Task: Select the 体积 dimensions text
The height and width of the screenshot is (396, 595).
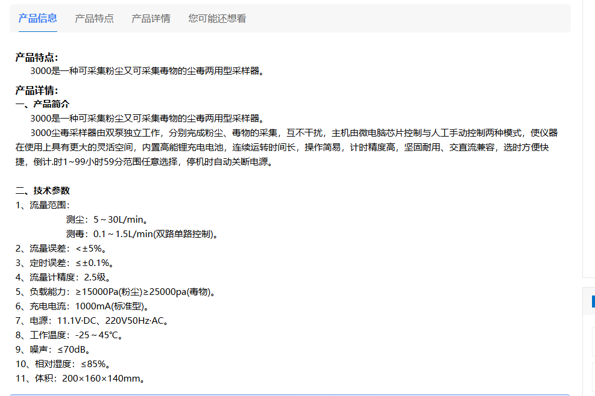Action: pos(79,379)
